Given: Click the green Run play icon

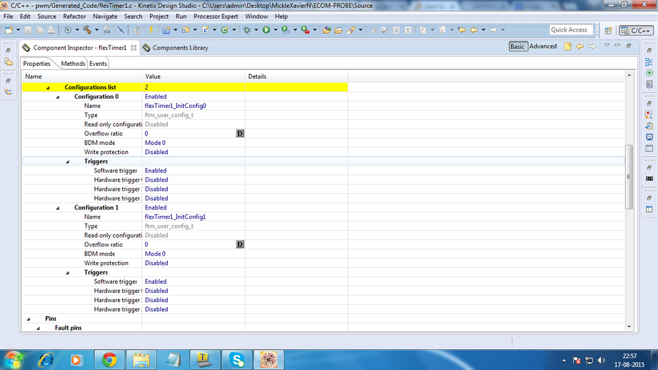Looking at the screenshot, I should point(266,30).
